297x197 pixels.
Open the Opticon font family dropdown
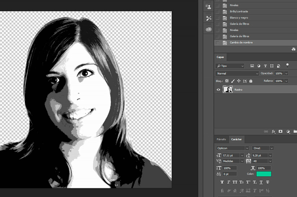[232, 148]
